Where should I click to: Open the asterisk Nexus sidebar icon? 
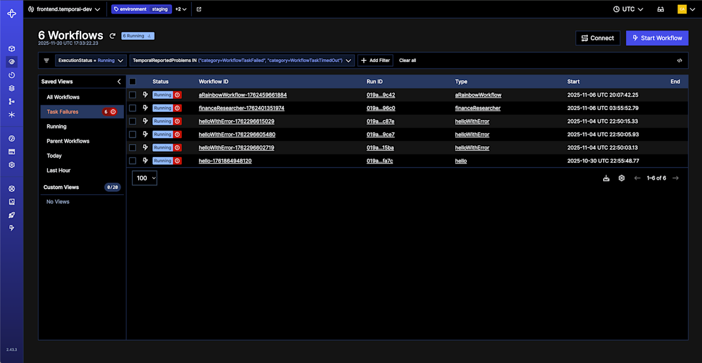(12, 115)
